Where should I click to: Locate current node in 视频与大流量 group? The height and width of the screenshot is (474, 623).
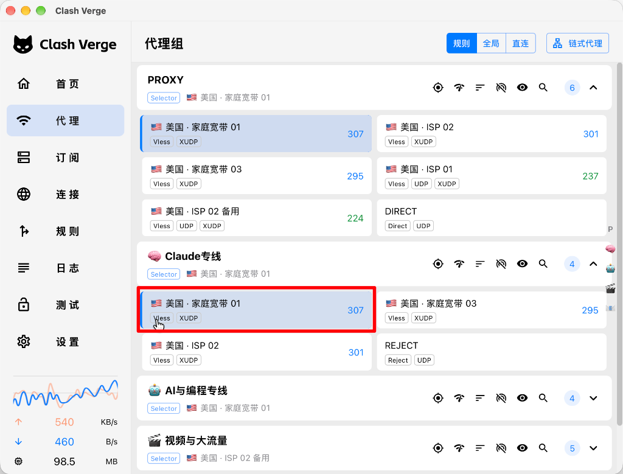click(x=438, y=448)
